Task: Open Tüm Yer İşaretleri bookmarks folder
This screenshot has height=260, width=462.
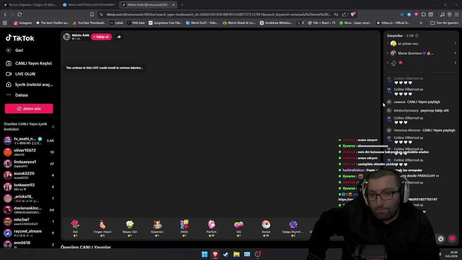Action: (x=445, y=23)
